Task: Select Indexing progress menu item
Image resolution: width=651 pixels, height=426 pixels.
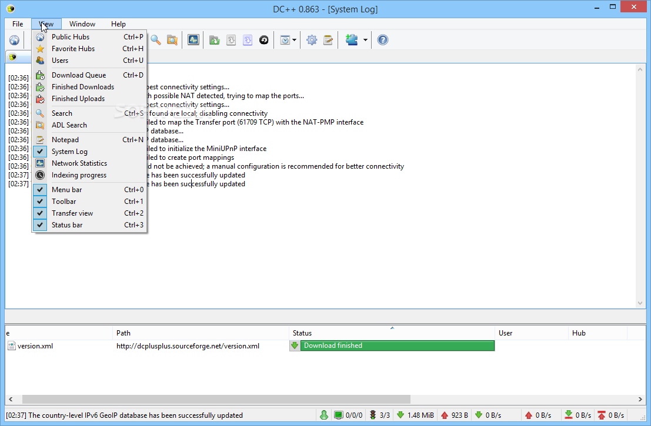Action: 89,175
